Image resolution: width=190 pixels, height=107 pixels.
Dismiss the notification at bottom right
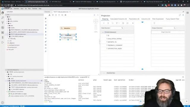pyautogui.click(x=187, y=101)
